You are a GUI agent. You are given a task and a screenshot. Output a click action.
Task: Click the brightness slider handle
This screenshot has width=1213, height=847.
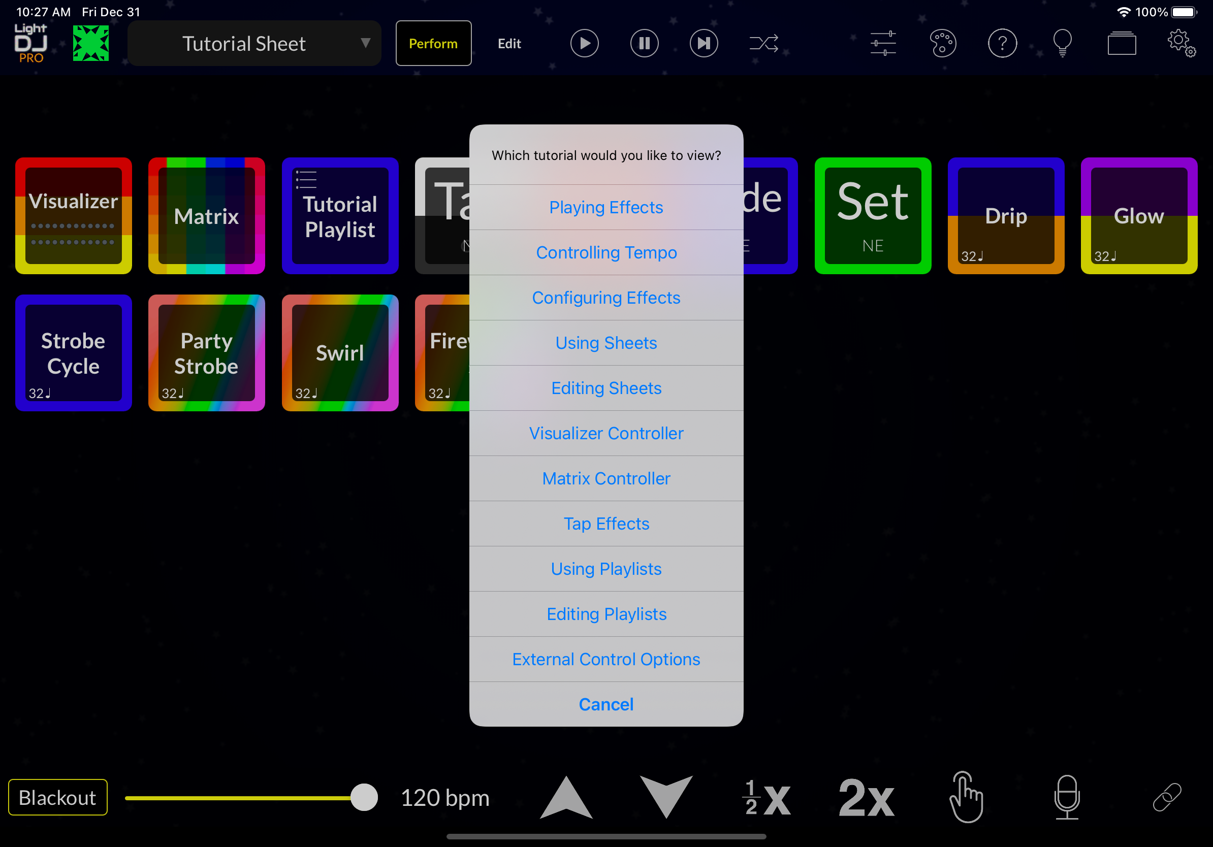[364, 797]
